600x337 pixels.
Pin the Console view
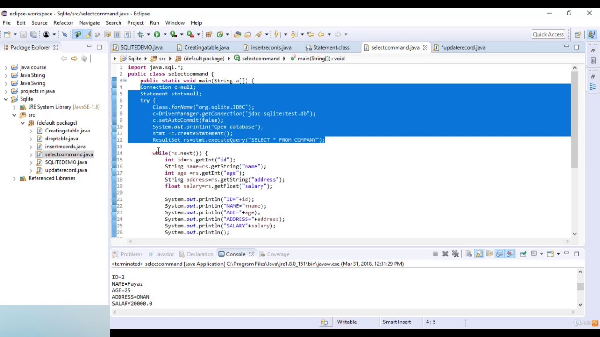(523, 254)
